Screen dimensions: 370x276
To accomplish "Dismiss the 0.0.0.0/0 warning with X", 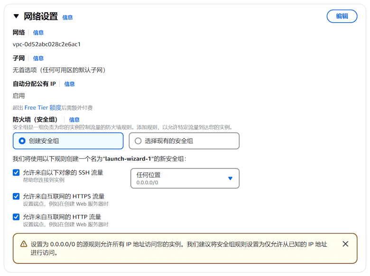I will coord(345,244).
